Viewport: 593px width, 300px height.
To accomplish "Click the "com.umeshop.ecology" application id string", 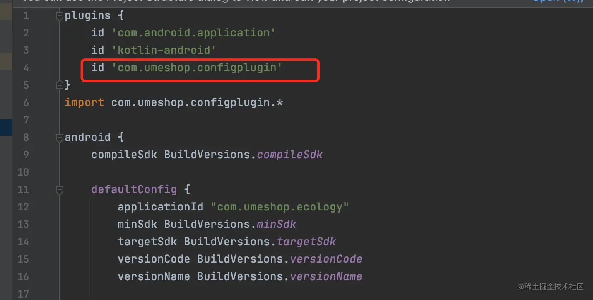I will click(x=280, y=207).
